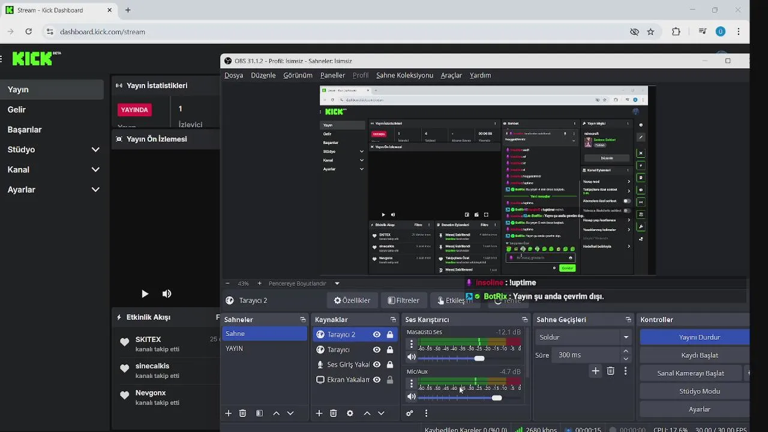Viewport: 768px width, 432px height.
Task: Add a new scene in Sahneler panel
Action: pyautogui.click(x=228, y=413)
